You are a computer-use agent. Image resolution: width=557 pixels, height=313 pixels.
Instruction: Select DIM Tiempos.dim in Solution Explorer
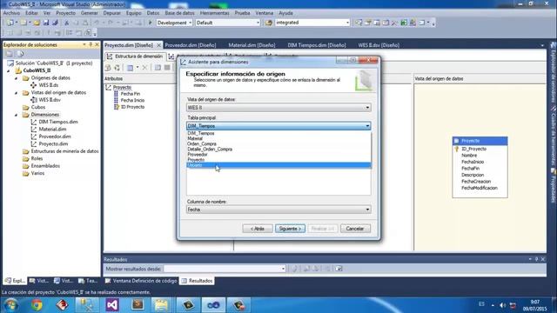[58, 122]
